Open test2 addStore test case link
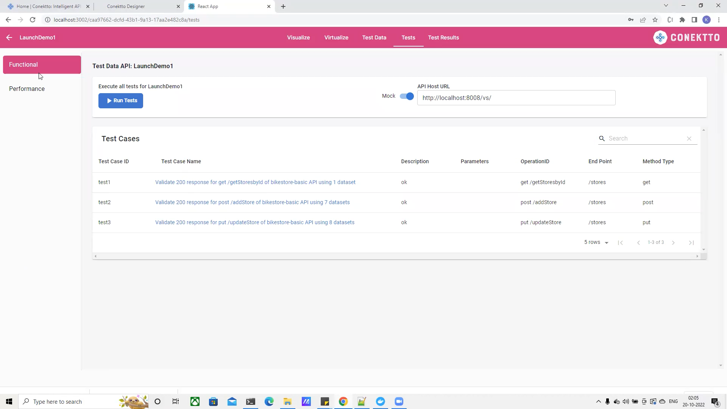The image size is (727, 409). tap(252, 202)
